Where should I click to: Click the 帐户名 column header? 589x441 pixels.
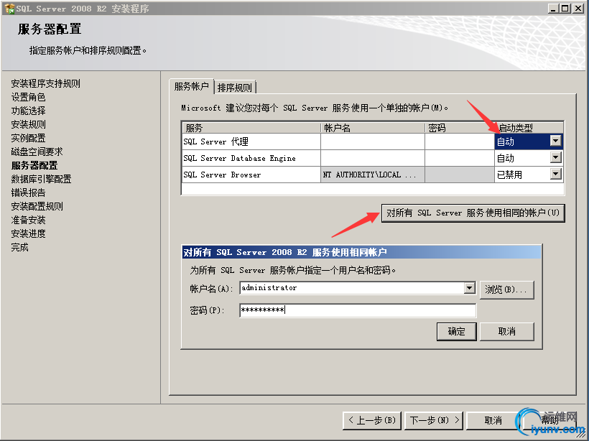click(x=373, y=128)
